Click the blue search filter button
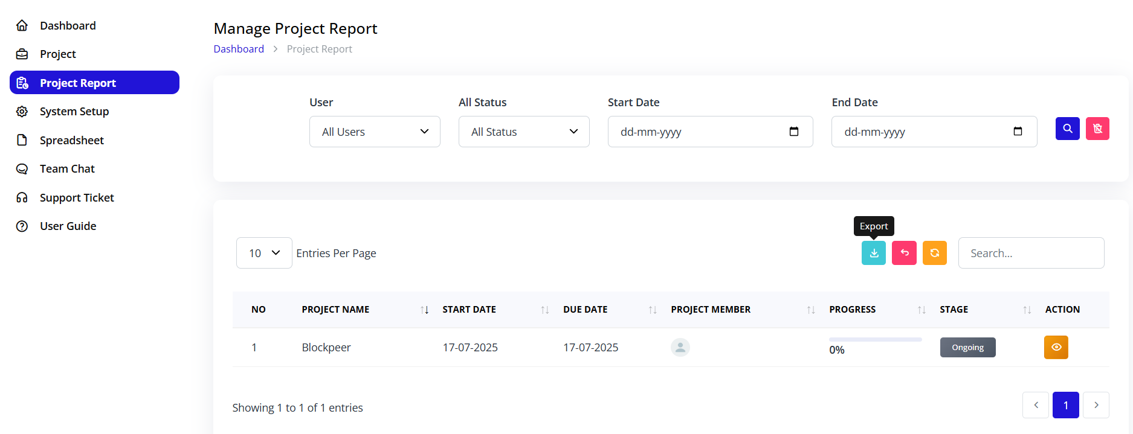This screenshot has width=1133, height=434. click(x=1068, y=129)
